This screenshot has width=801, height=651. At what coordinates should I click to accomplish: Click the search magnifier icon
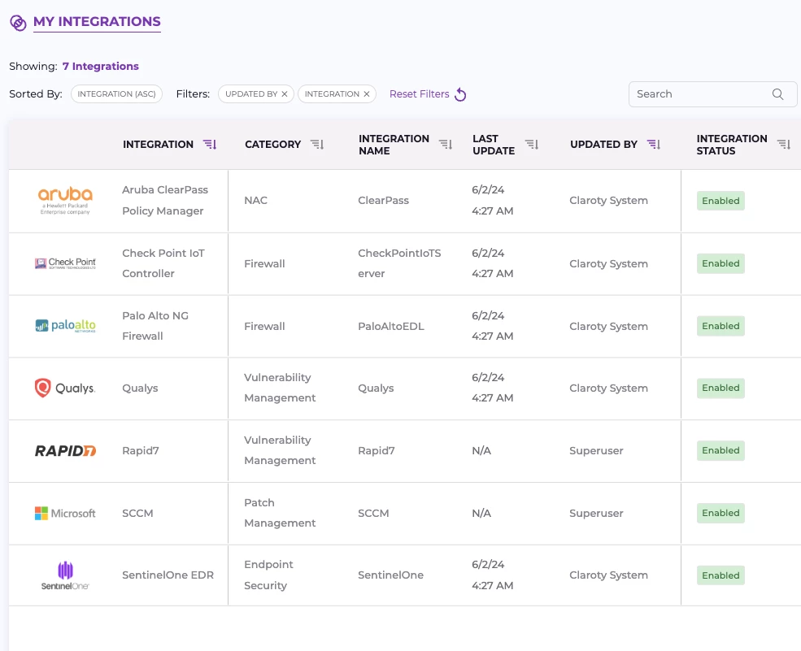coord(777,94)
